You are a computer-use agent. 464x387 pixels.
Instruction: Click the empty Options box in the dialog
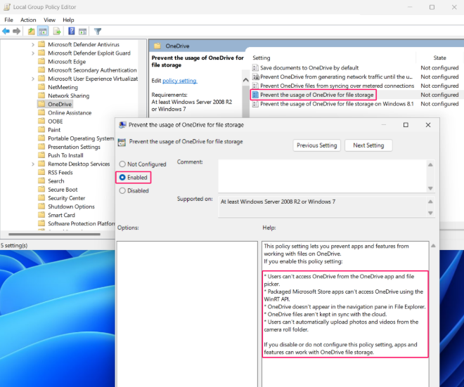coord(187,314)
